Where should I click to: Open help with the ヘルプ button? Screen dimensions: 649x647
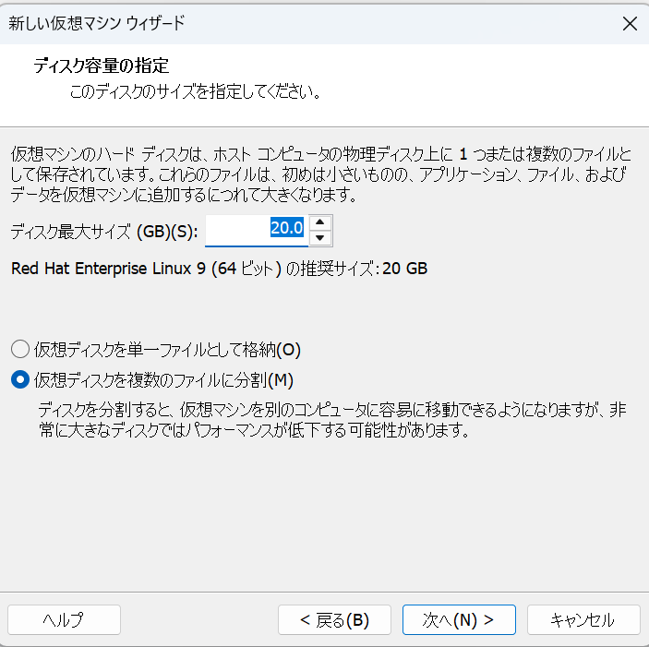pyautogui.click(x=64, y=620)
